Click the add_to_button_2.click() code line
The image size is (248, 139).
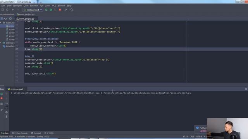[40, 74]
